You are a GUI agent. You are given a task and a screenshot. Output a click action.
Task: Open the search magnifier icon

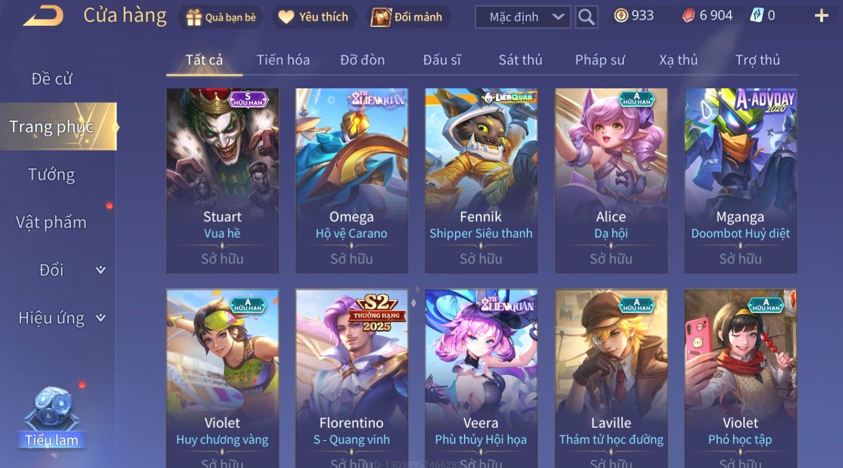586,17
